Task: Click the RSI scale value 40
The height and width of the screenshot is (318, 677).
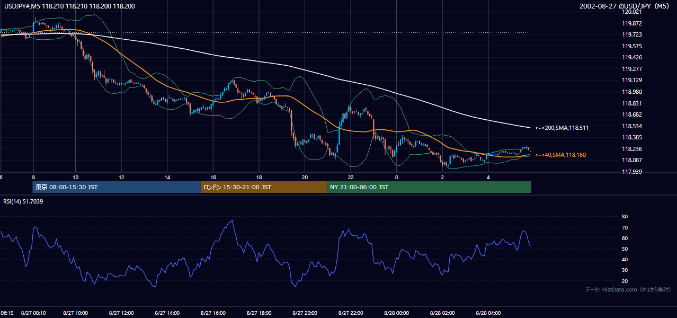Action: 625,259
